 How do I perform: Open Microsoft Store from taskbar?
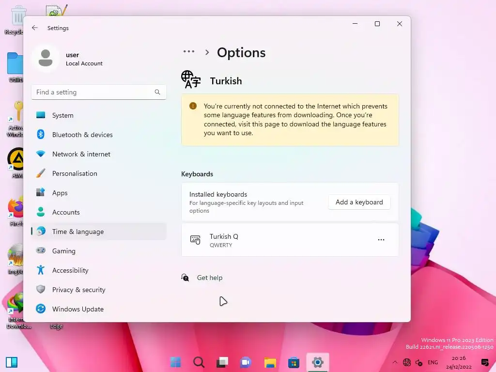pos(294,362)
